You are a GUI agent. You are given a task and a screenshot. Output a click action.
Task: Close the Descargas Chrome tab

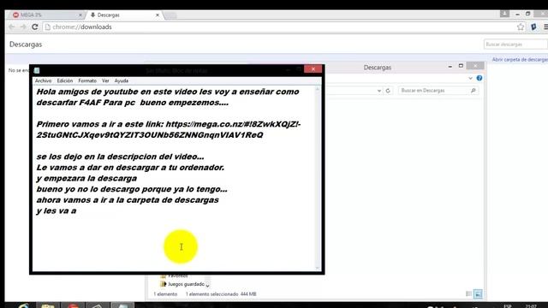coord(158,15)
